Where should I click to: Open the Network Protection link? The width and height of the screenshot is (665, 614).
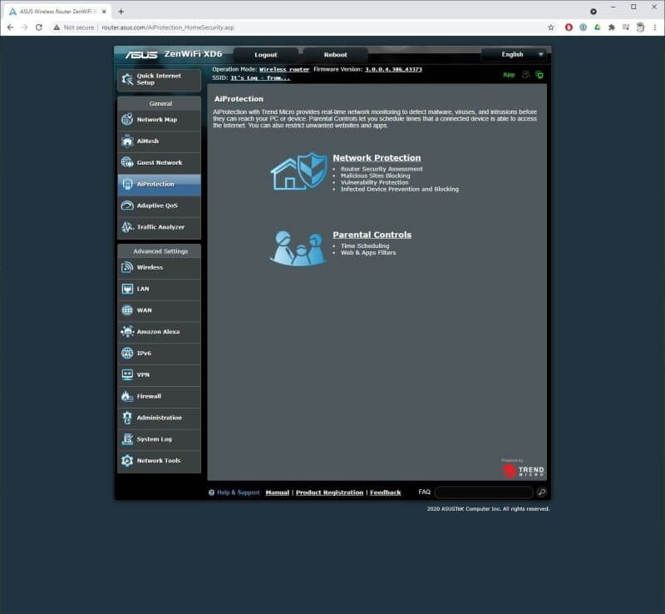click(x=377, y=157)
